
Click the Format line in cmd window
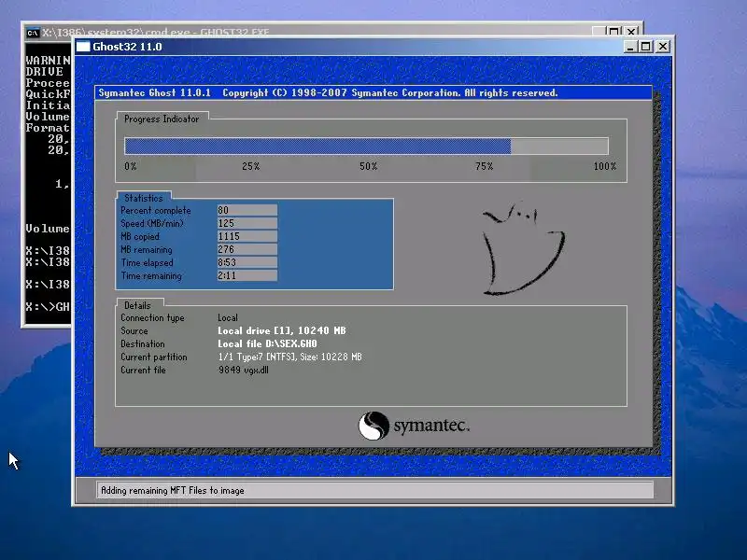[48, 128]
